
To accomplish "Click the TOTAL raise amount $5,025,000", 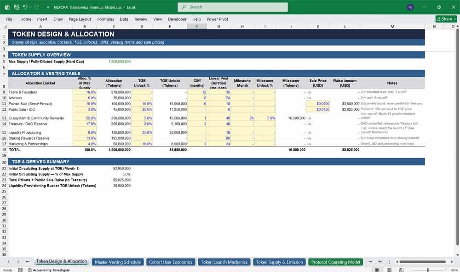I will [351, 150].
